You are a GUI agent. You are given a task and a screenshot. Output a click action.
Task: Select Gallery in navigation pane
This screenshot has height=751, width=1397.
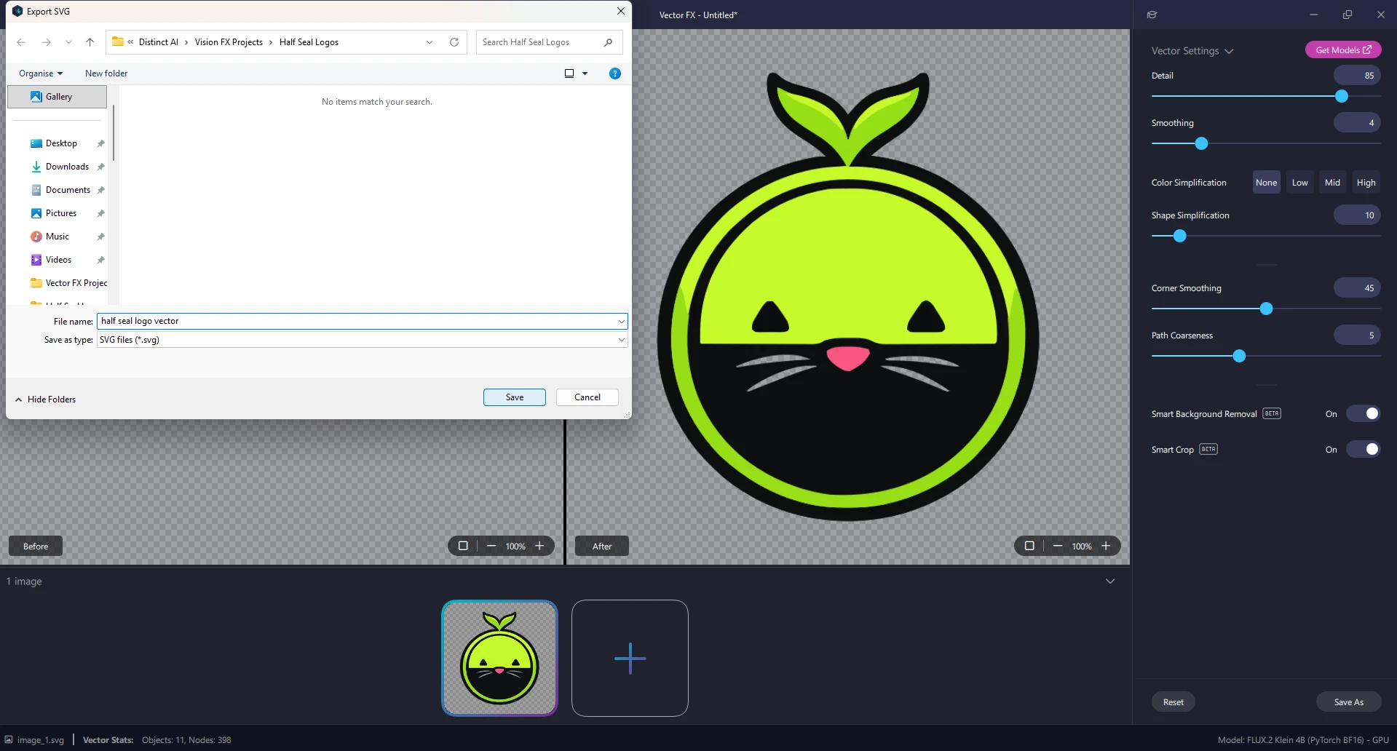pos(58,97)
